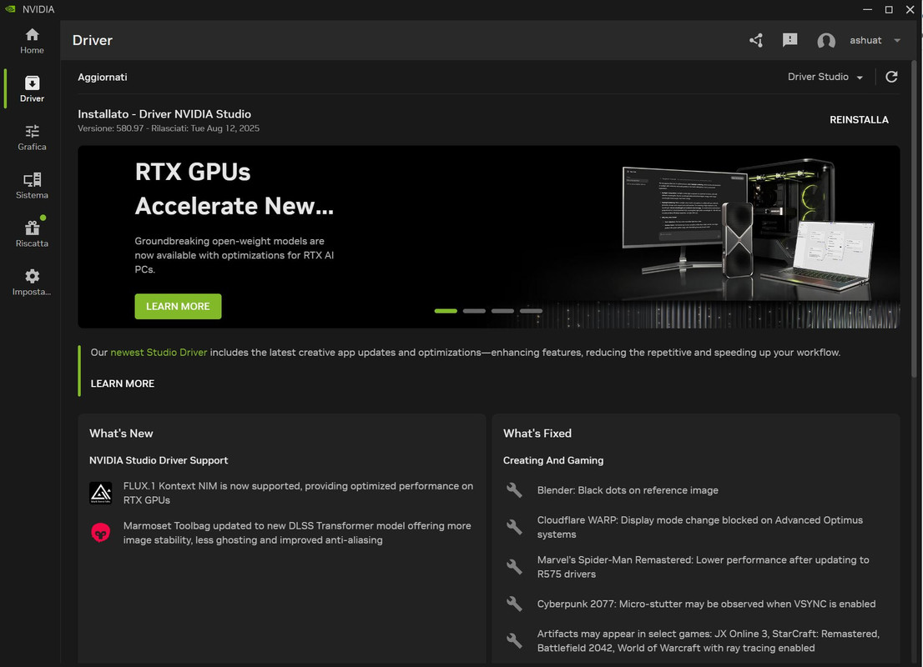
Task: Click the share icon in header
Action: click(x=756, y=40)
